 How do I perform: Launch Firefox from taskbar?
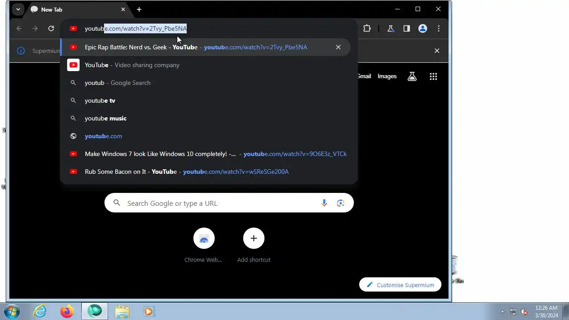[67, 311]
